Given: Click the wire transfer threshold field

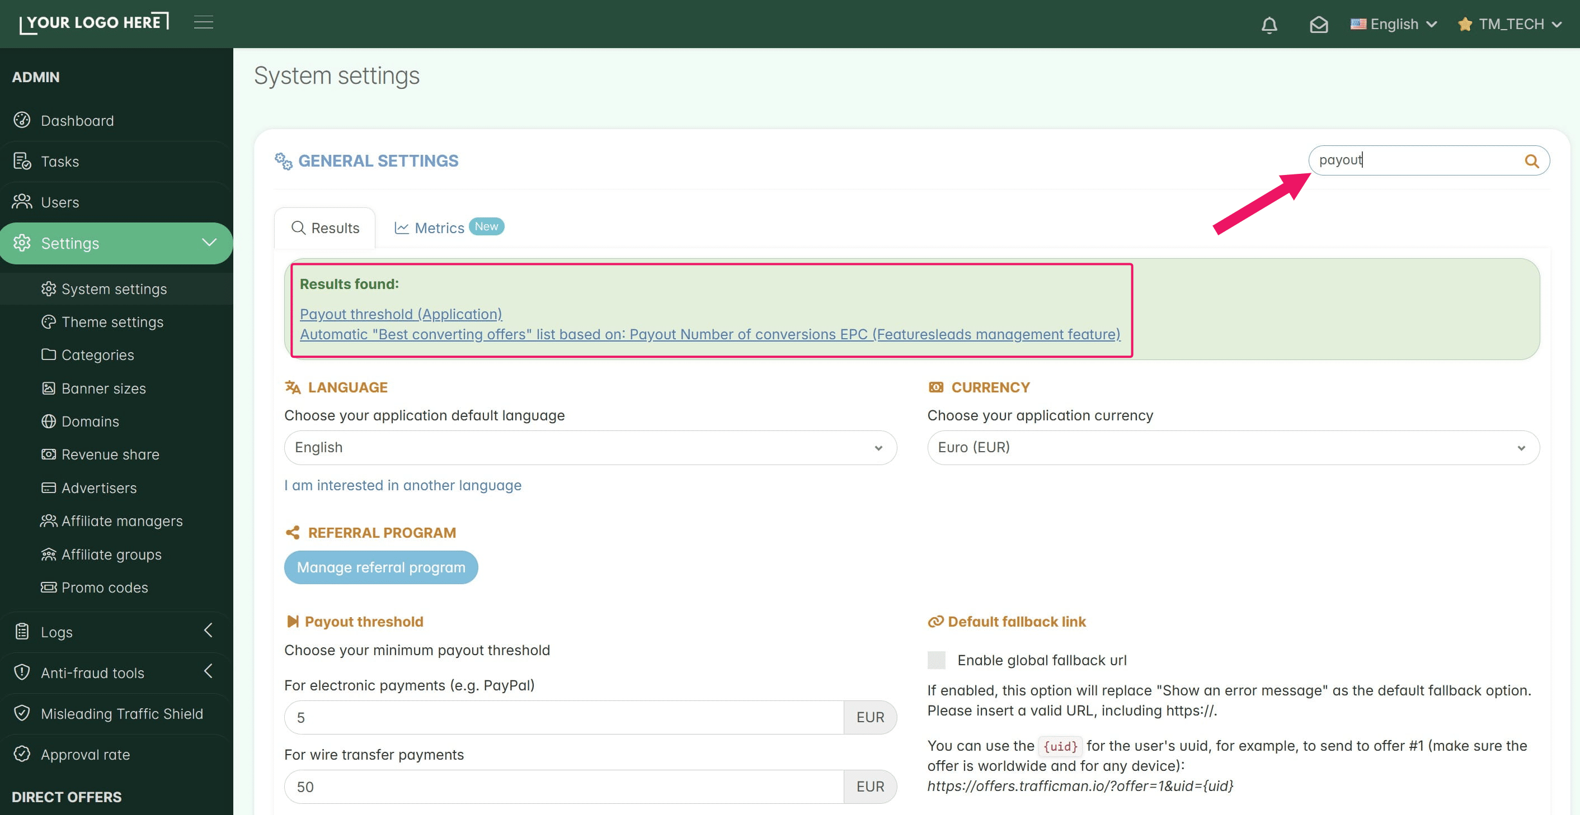Looking at the screenshot, I should pos(563,787).
